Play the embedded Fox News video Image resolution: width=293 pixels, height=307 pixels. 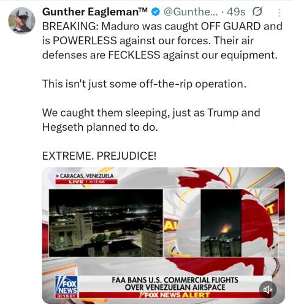pos(163,235)
